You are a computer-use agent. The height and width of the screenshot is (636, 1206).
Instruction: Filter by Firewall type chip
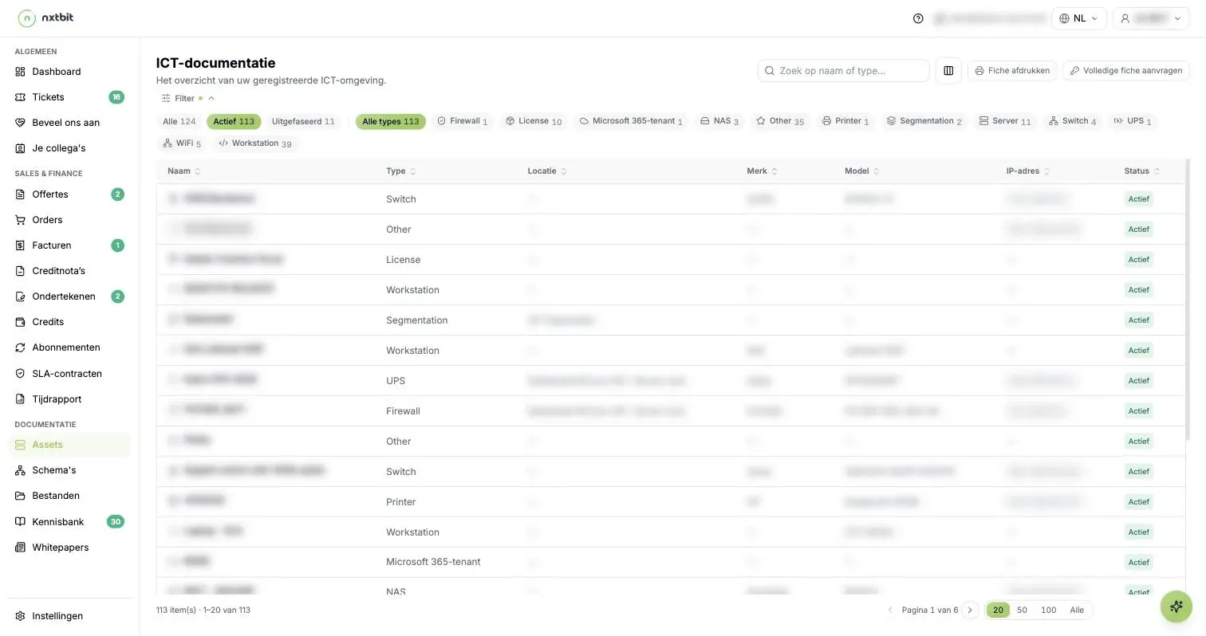463,121
